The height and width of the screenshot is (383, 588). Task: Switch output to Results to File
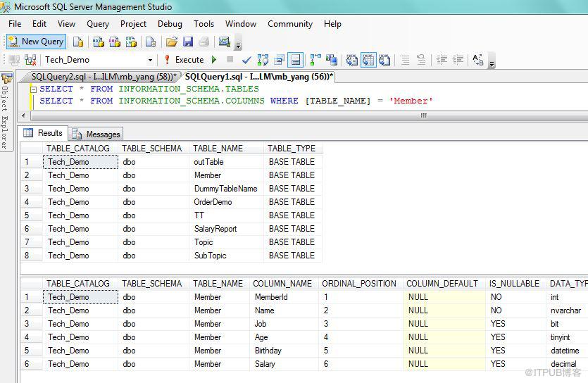[384, 60]
